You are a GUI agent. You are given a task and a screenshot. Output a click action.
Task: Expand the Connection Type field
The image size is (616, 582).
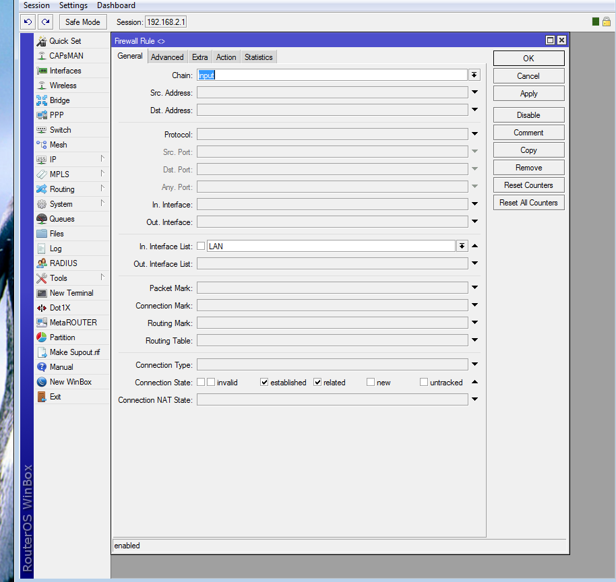tap(474, 364)
